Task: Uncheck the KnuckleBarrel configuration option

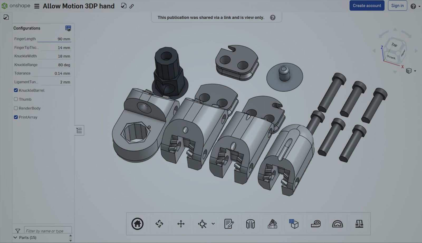Action: [16, 90]
